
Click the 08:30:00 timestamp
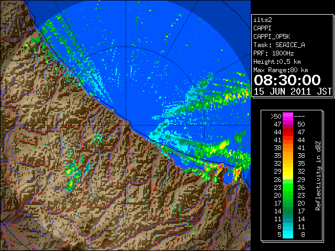pos(287,80)
